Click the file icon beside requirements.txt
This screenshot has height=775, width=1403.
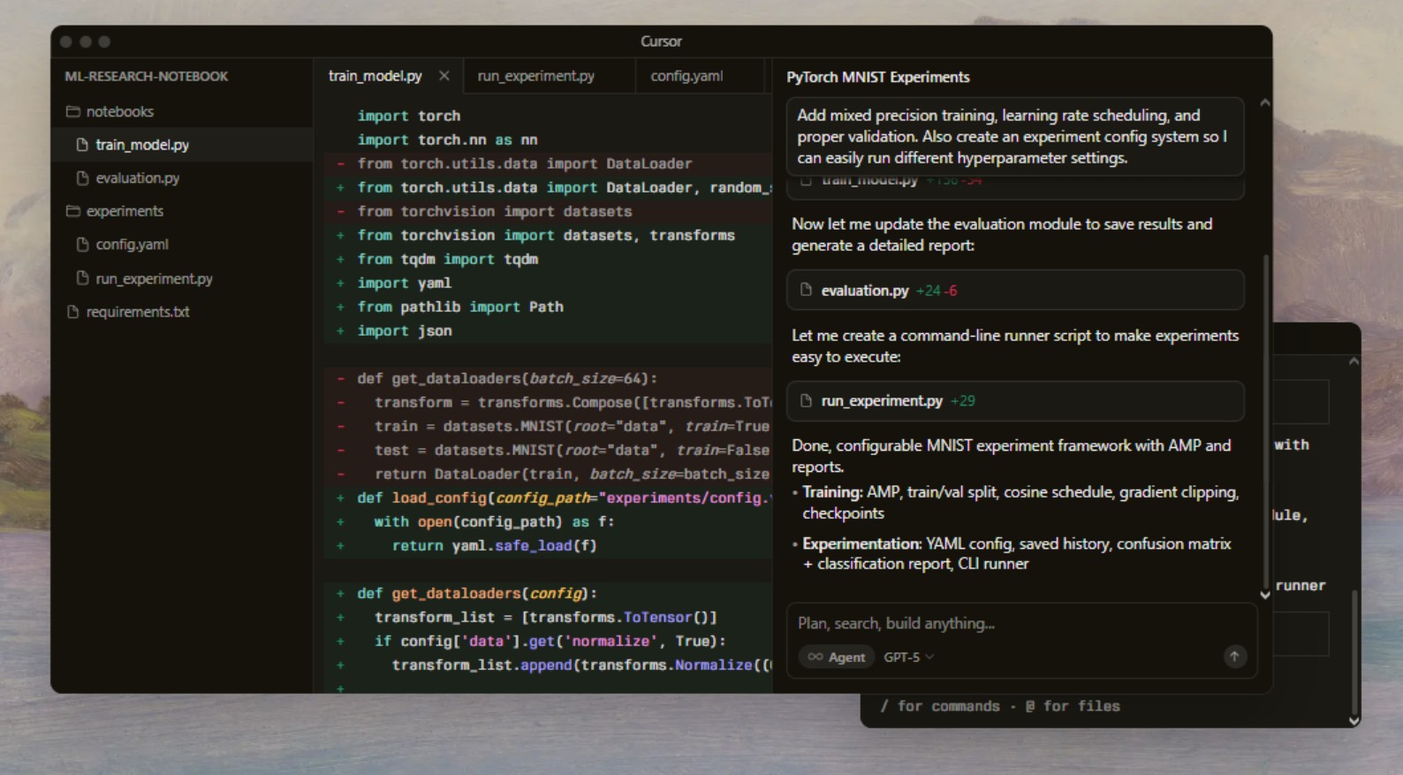(73, 312)
